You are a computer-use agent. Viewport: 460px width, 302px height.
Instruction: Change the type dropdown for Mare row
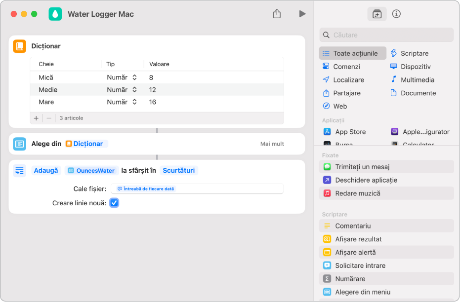122,102
